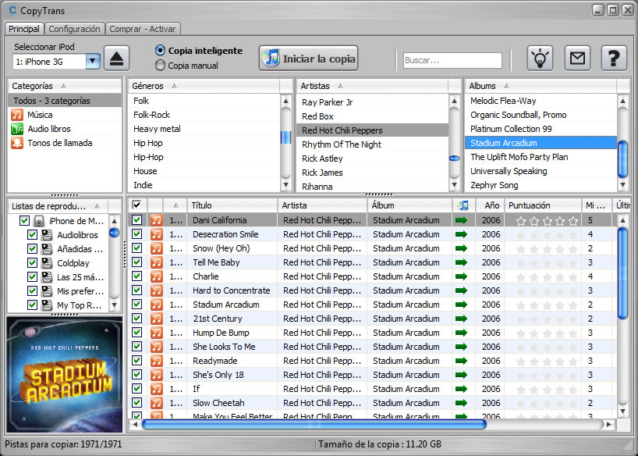Select the Audio libros category icon
638x456 pixels.
[x=17, y=129]
